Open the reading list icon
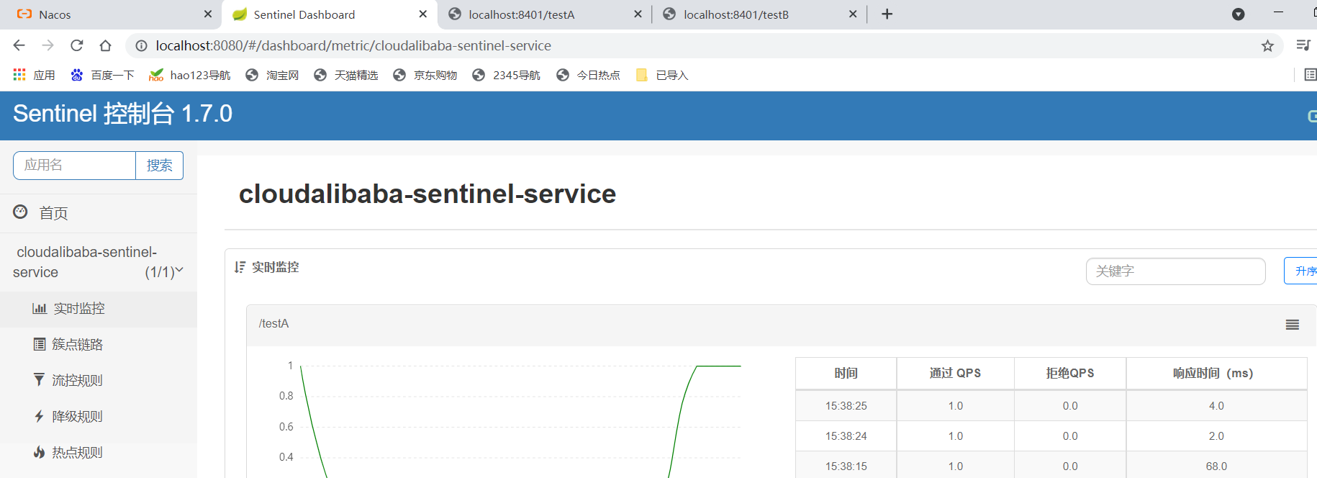Viewport: 1317px width, 478px height. point(1311,75)
